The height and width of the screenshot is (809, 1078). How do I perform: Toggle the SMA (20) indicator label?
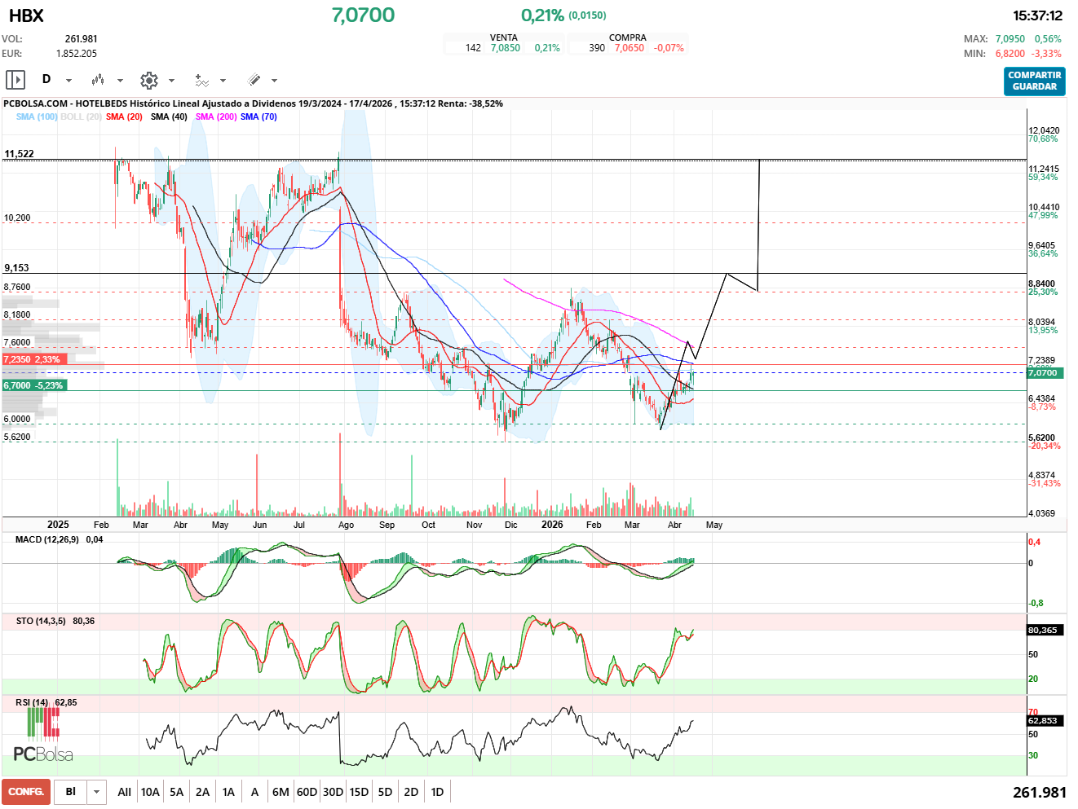coord(124,117)
